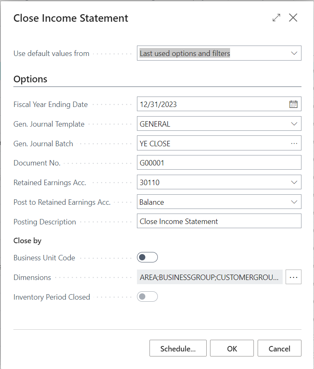The image size is (314, 369).
Task: Click the YE CLOSE batch field
Action: click(209, 143)
